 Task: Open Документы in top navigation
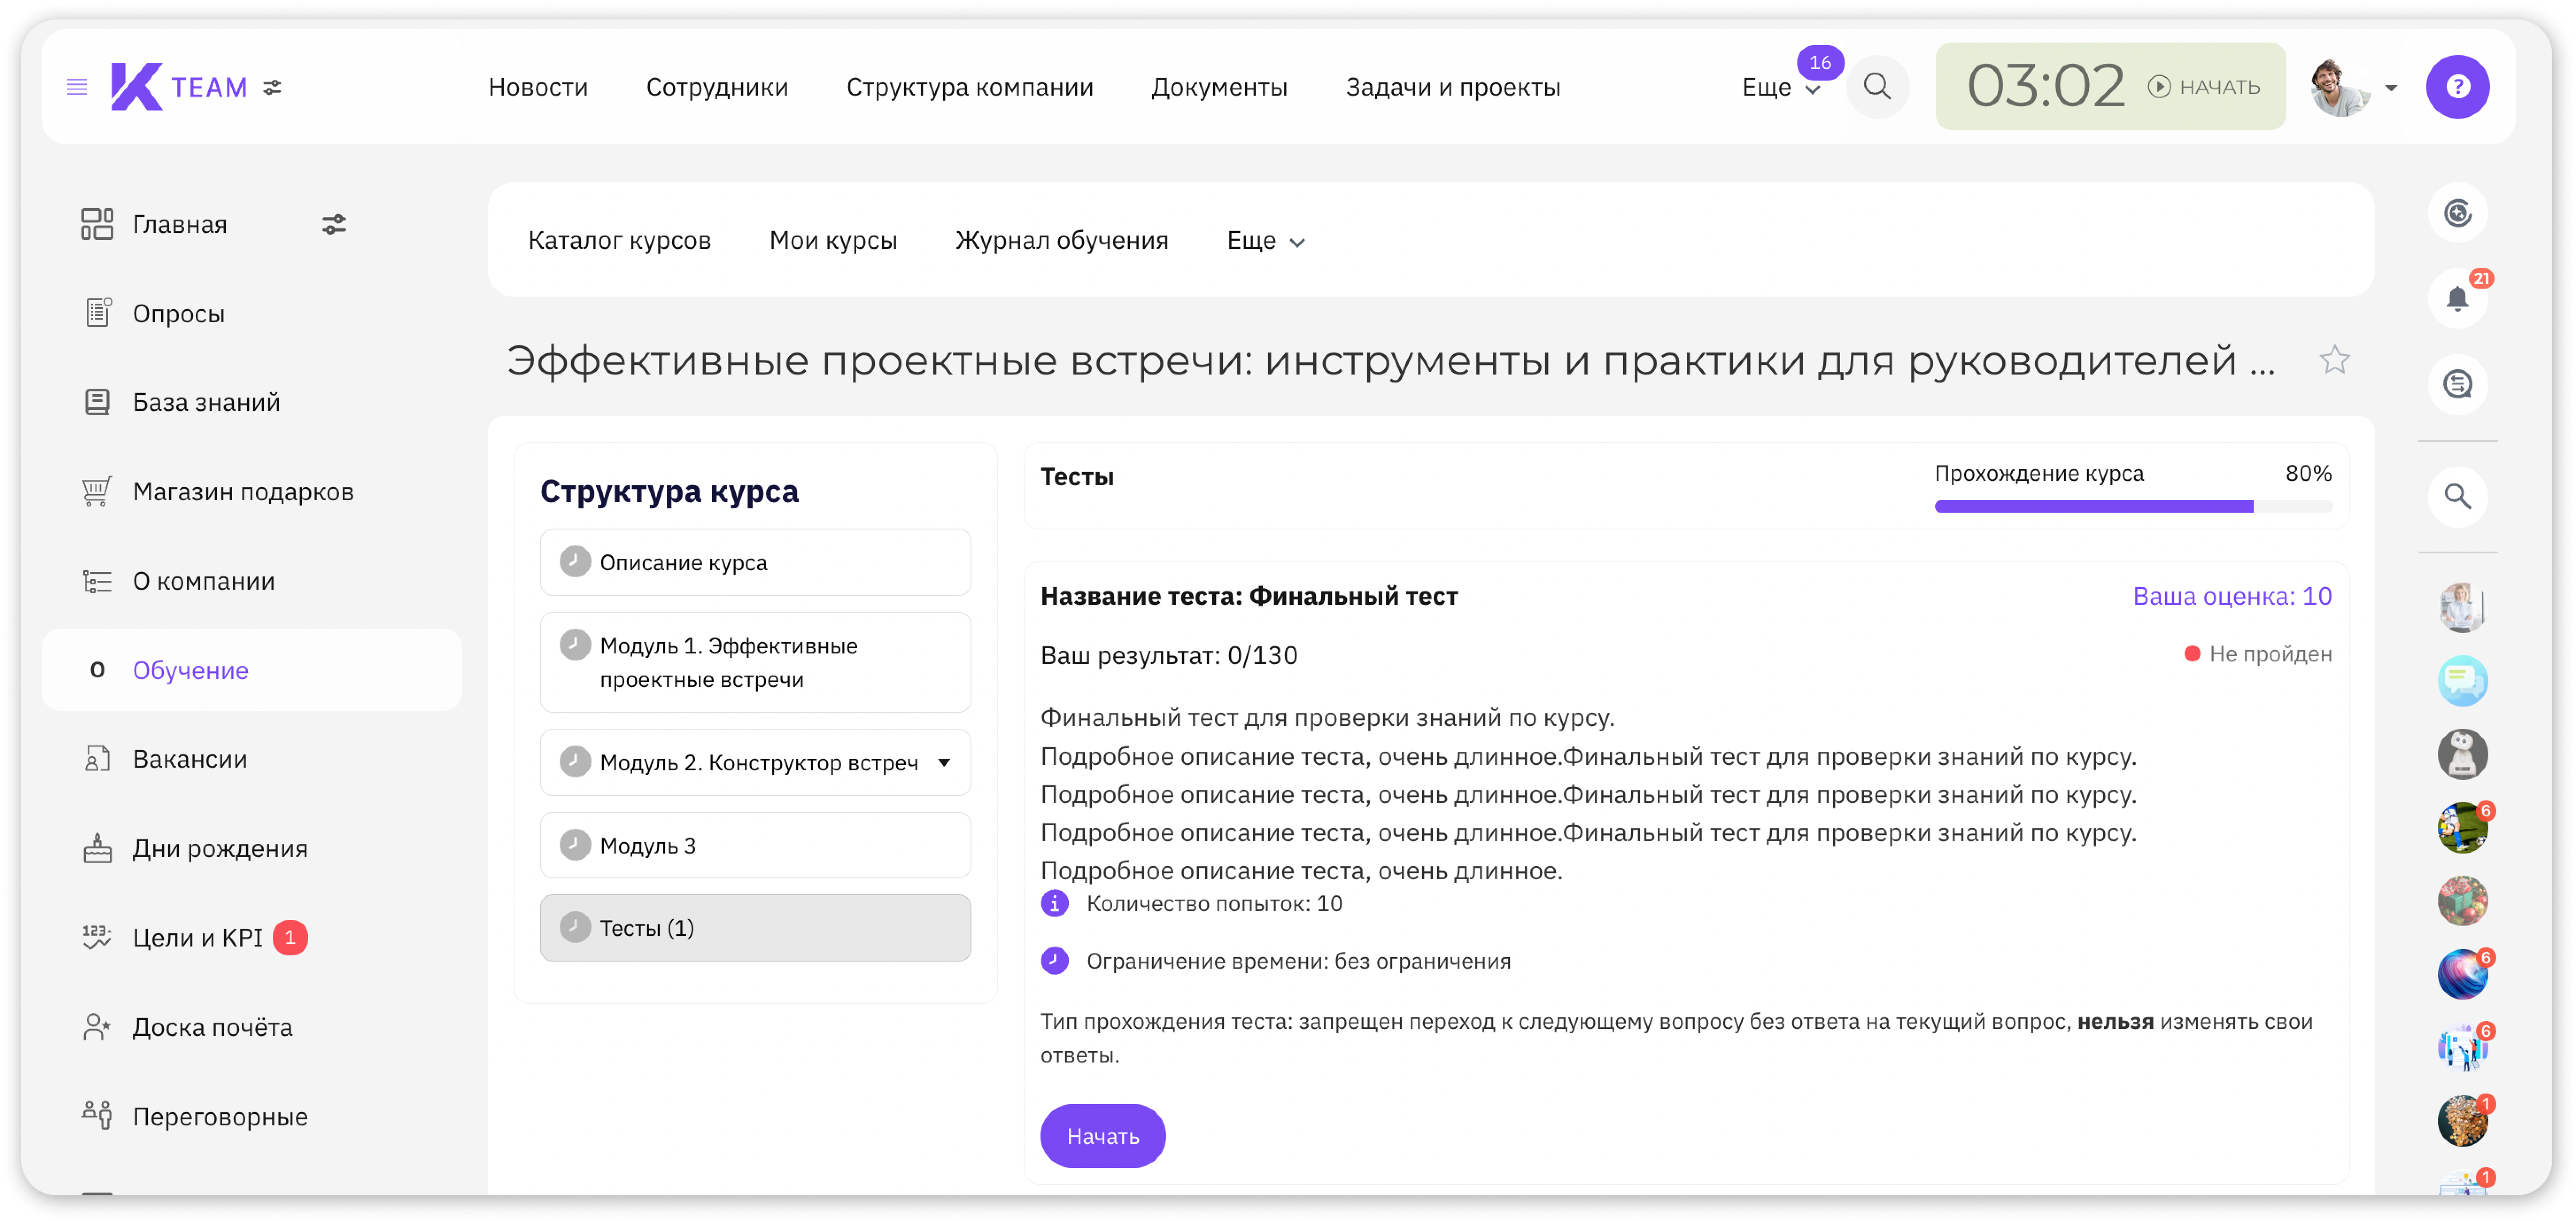coord(1219,87)
